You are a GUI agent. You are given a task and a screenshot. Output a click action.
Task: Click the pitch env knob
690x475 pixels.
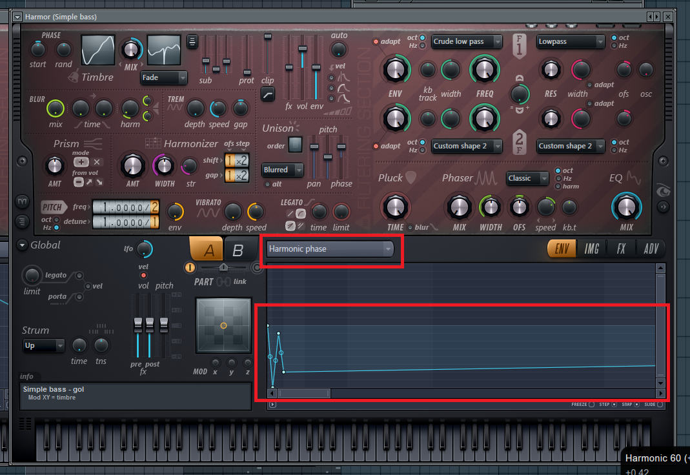pyautogui.click(x=175, y=212)
